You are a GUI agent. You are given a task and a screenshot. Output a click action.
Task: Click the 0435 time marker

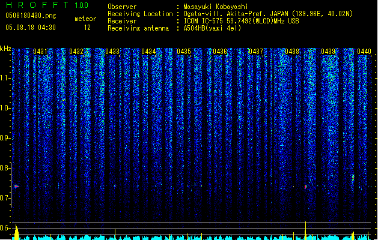[x=184, y=52]
